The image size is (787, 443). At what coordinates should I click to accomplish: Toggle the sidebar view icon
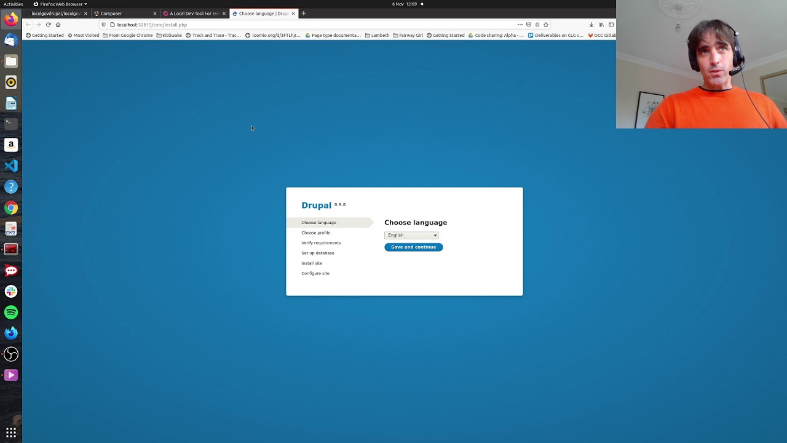click(x=611, y=25)
